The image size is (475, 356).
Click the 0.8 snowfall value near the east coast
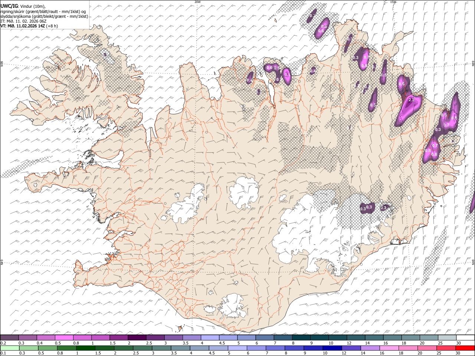(427, 151)
